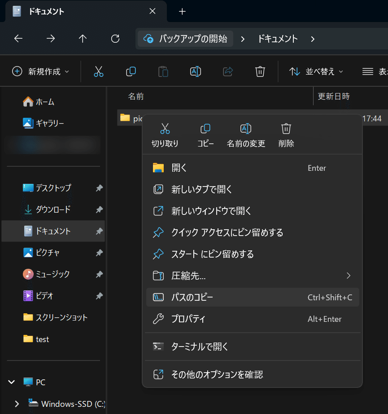The height and width of the screenshot is (414, 388).
Task: Click the refresh button in navigation bar
Action: click(x=115, y=39)
